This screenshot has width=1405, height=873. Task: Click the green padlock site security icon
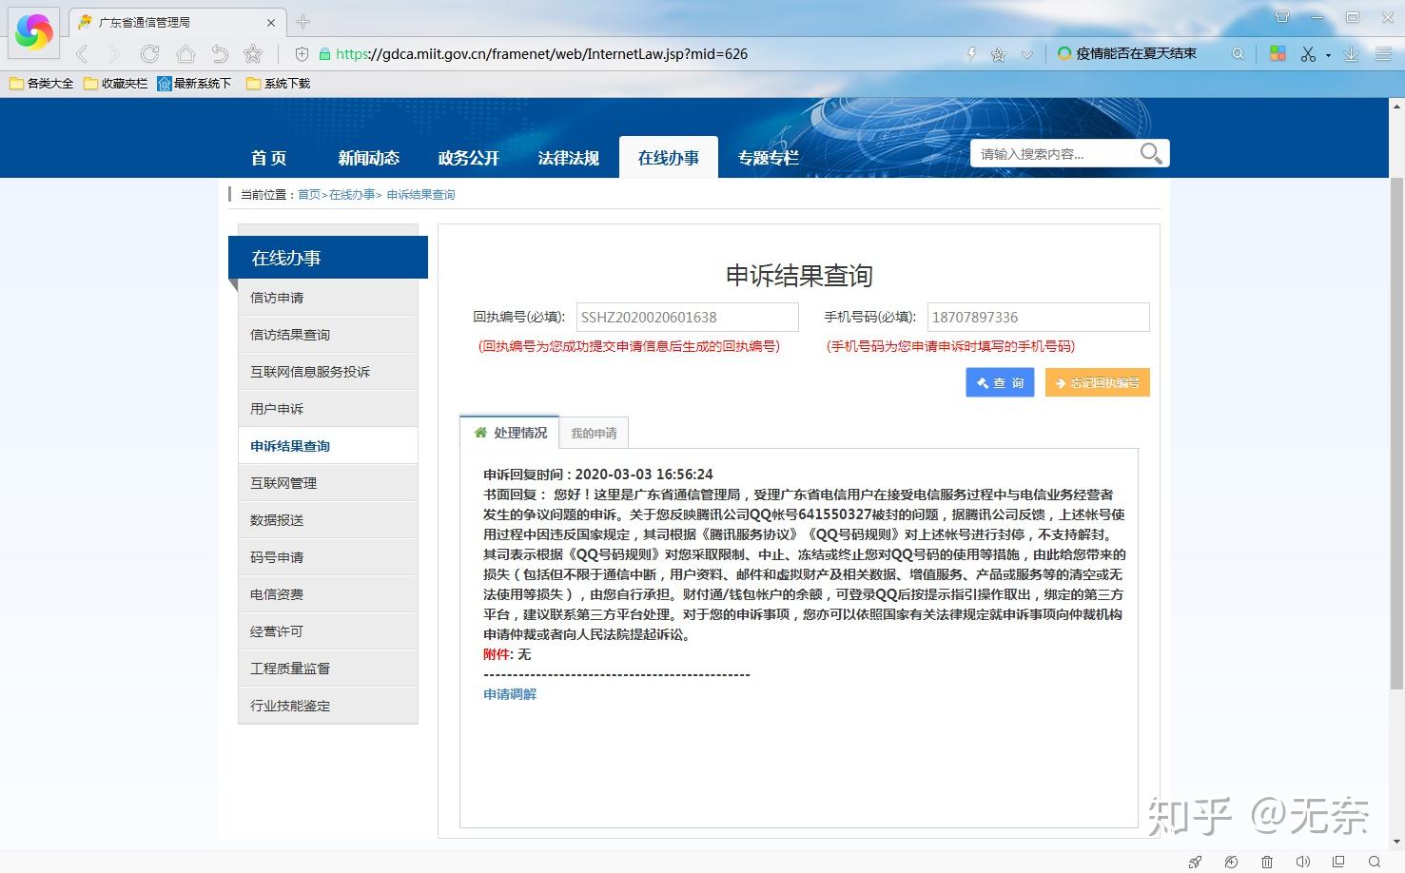point(324,54)
